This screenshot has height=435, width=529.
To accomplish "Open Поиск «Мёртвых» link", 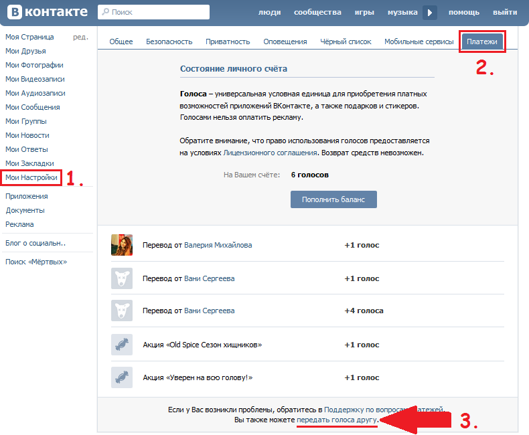I will [36, 262].
